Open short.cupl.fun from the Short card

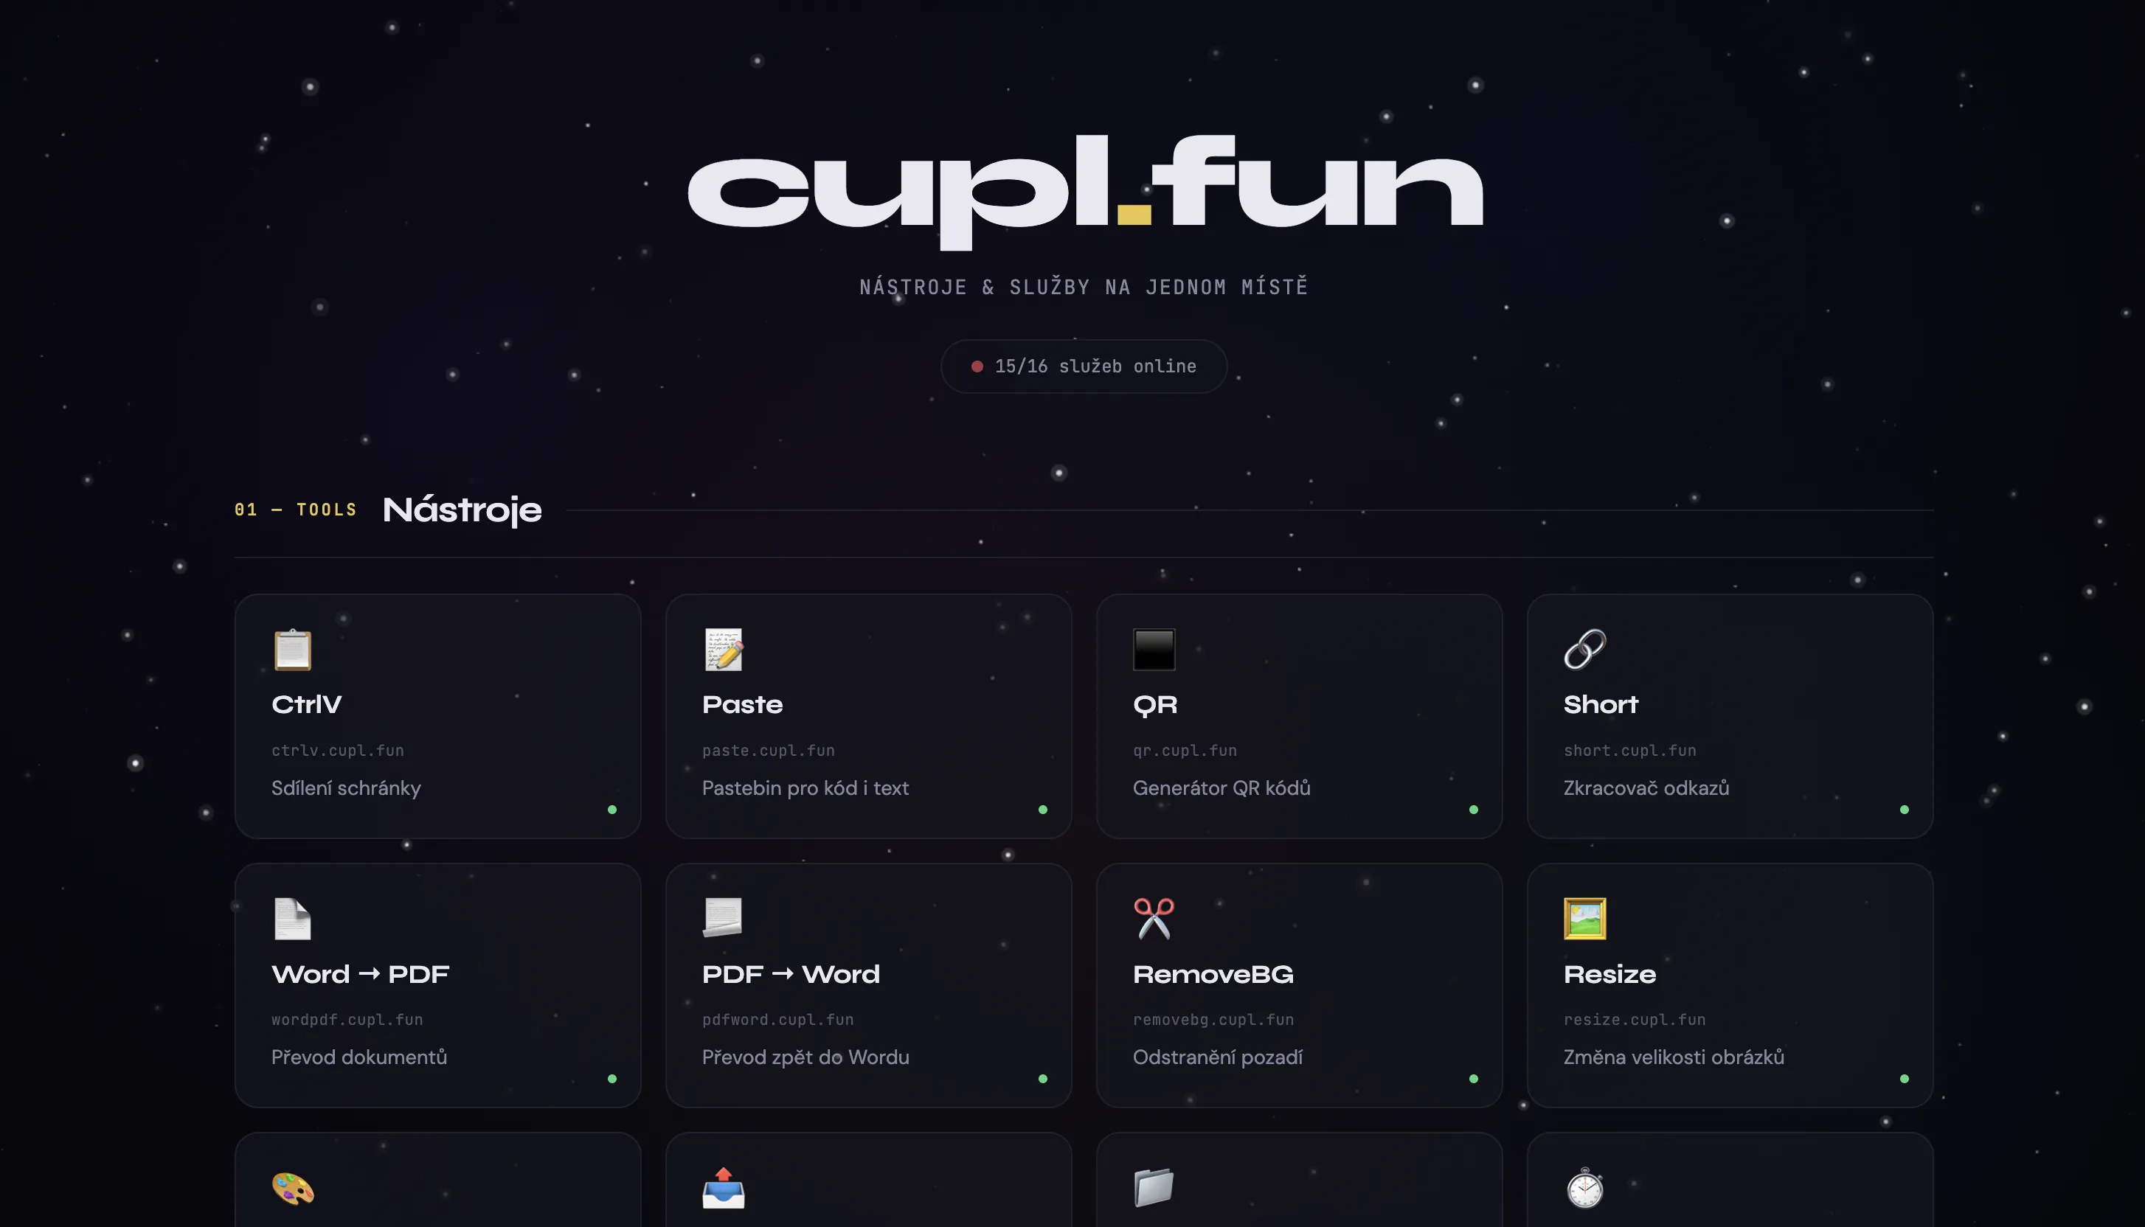pyautogui.click(x=1630, y=750)
